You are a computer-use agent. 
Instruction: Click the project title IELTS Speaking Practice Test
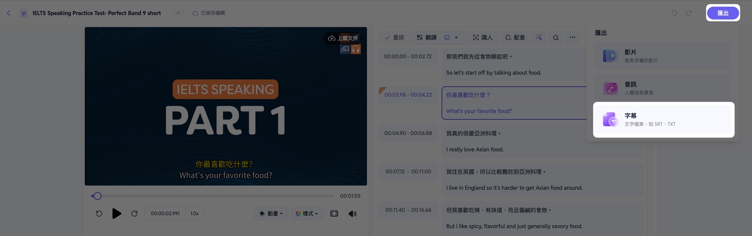click(97, 13)
